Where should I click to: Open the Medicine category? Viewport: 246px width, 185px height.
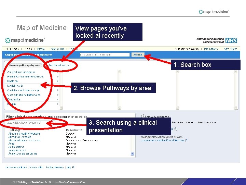[12, 81]
